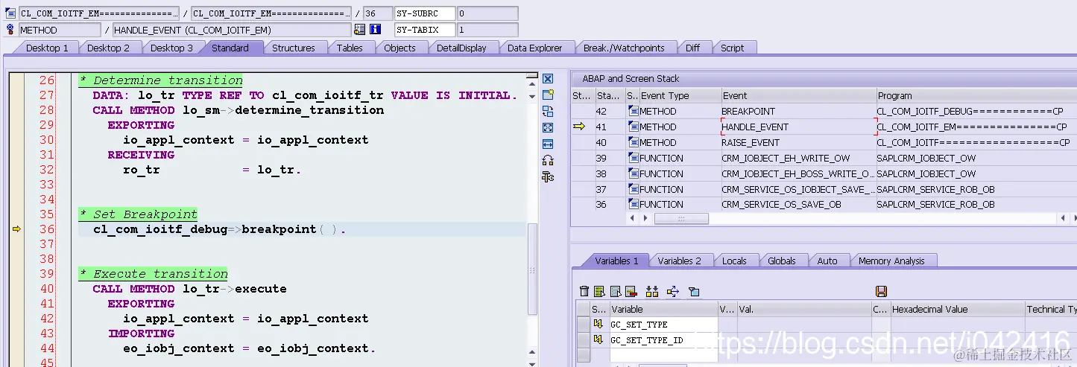Viewport: 1077px width, 367px height.
Task: Click the save floppy-disk icon in Variables area
Action: click(881, 291)
